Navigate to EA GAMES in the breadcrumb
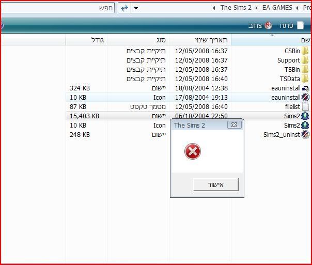This screenshot has height=265, width=312. coord(277,8)
